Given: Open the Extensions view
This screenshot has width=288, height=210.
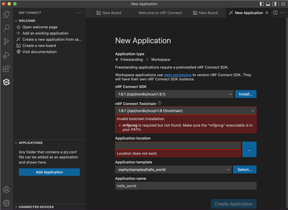Looking at the screenshot, I should point(6,69).
